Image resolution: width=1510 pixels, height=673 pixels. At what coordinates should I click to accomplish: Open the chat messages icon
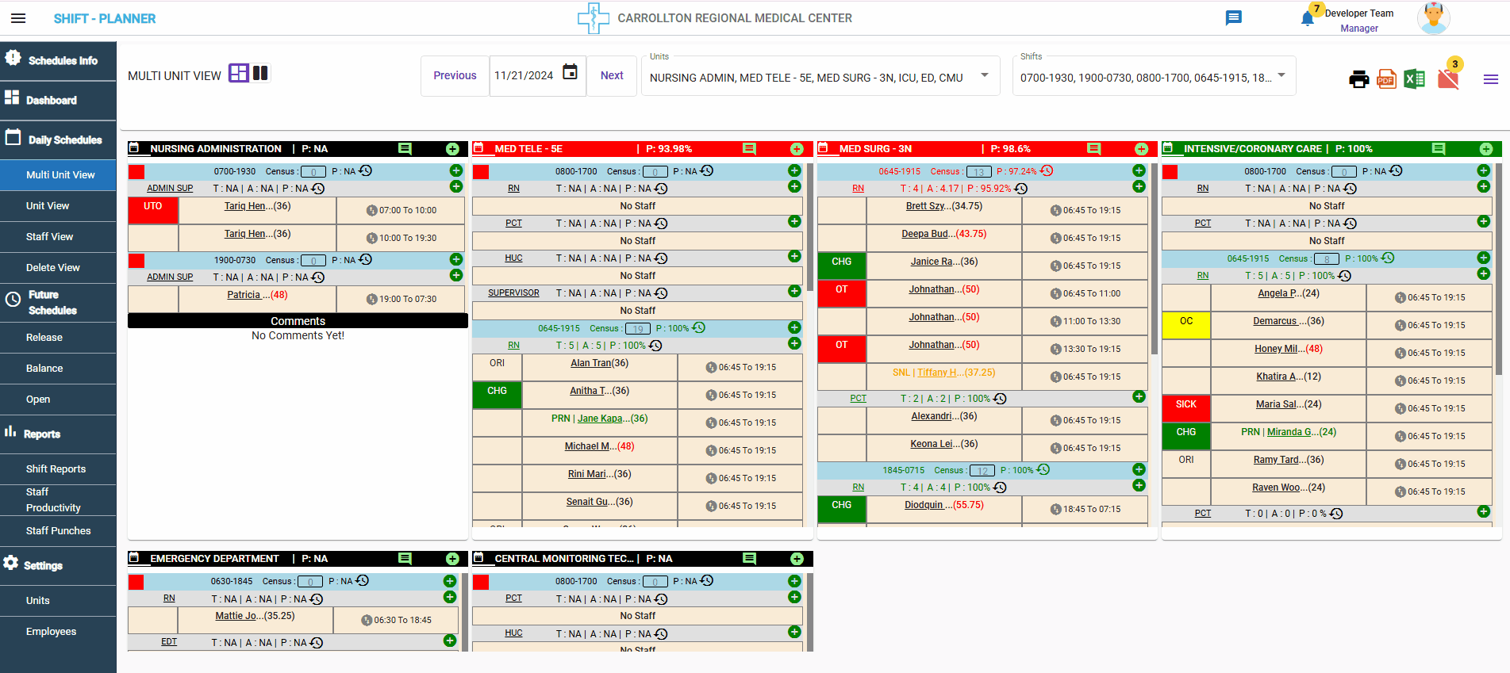tap(1233, 18)
